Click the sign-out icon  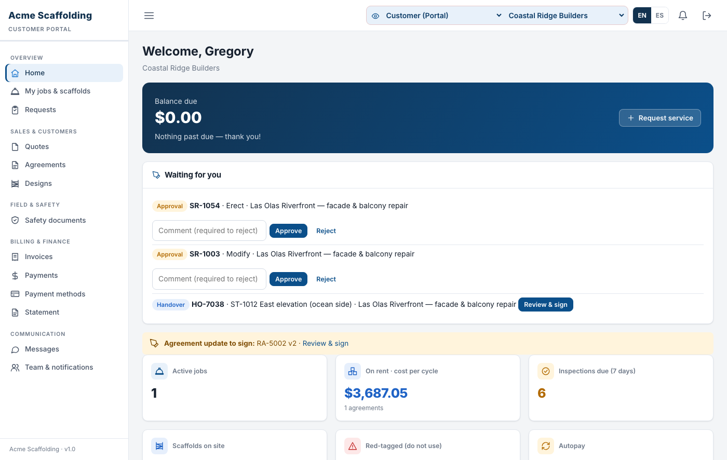tap(707, 16)
